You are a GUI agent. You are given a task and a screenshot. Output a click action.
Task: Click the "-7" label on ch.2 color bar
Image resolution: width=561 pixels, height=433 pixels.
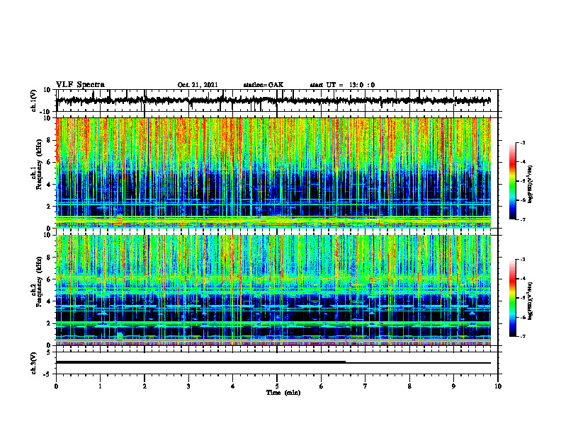(x=522, y=337)
